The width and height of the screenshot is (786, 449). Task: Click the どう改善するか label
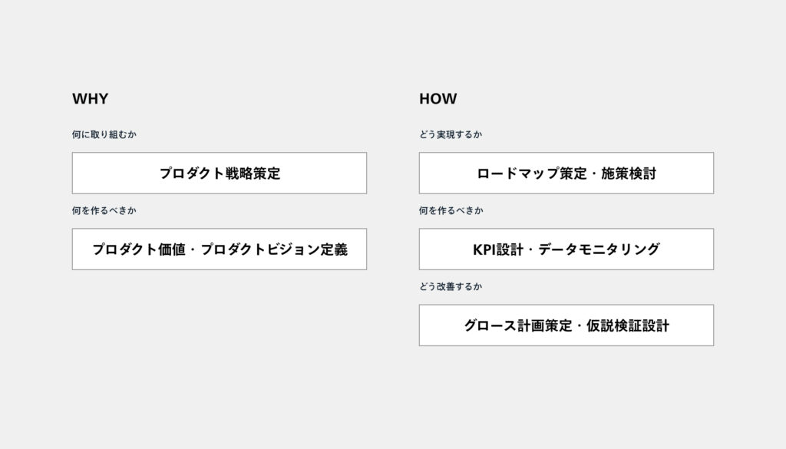[451, 286]
